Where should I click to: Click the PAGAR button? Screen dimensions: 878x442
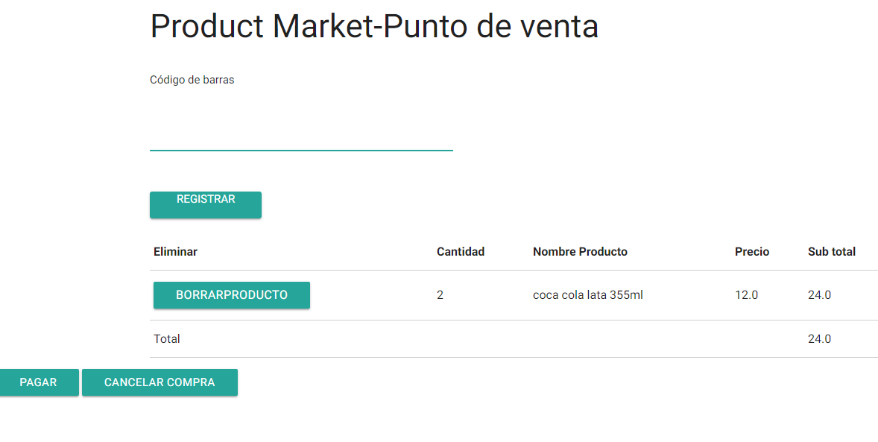[38, 382]
